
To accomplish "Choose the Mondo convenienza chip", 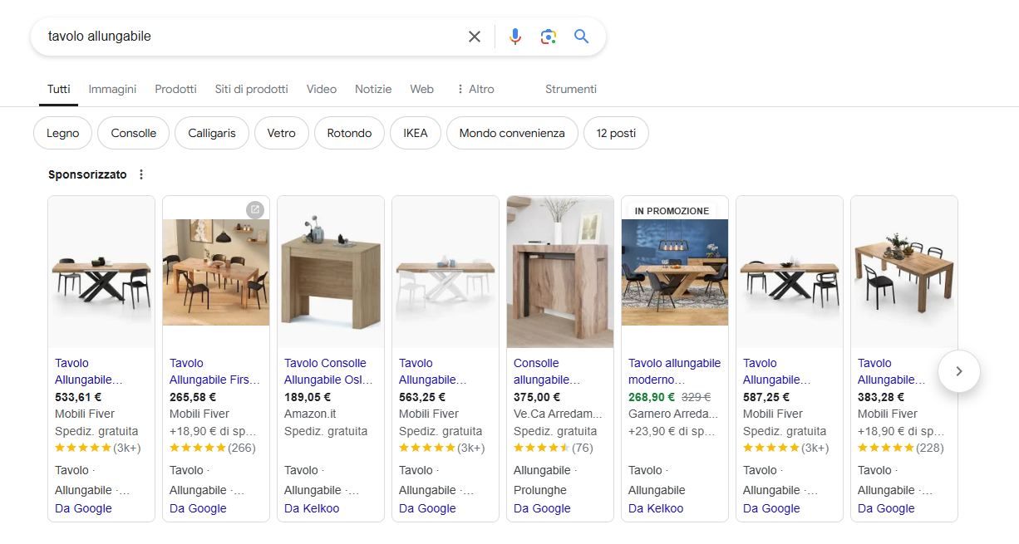I will click(x=512, y=133).
